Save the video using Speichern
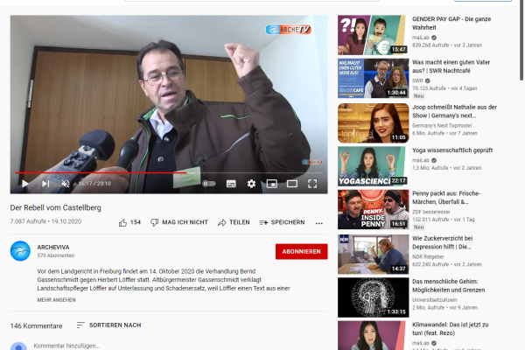525x350 pixels. (282, 222)
